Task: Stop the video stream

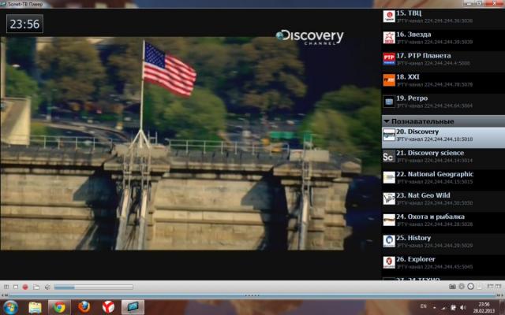Action: click(16, 287)
